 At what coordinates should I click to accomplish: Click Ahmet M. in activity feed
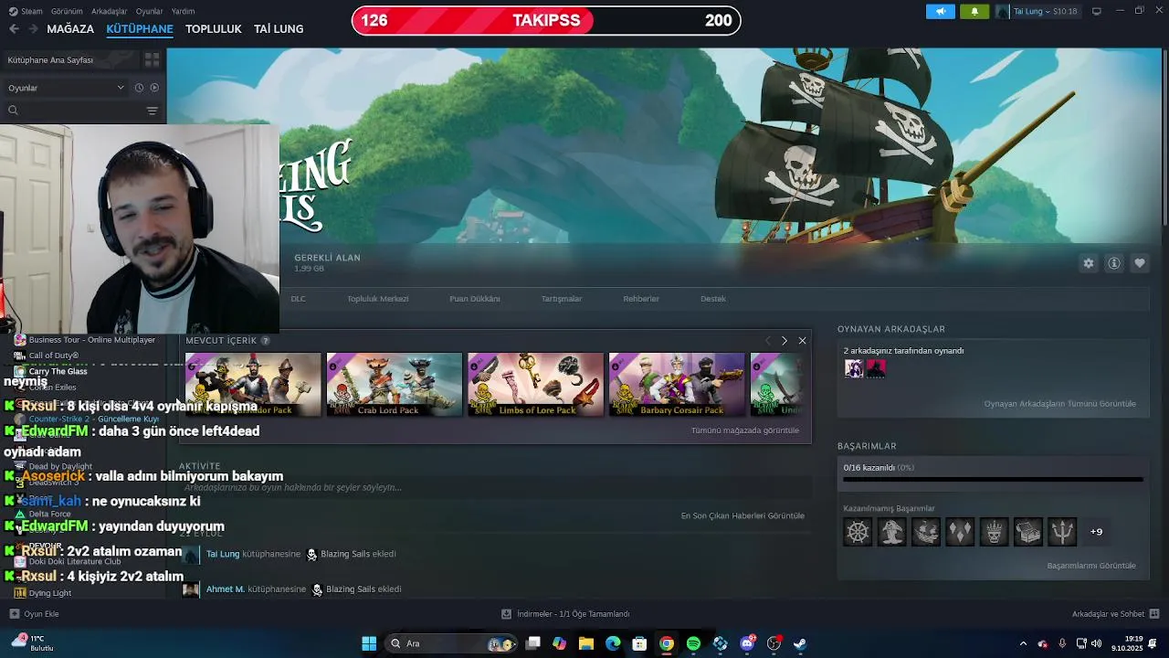(x=226, y=589)
